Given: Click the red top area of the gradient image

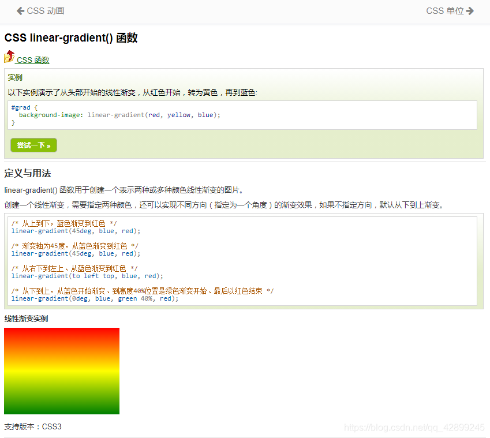Looking at the screenshot, I should [x=61, y=335].
